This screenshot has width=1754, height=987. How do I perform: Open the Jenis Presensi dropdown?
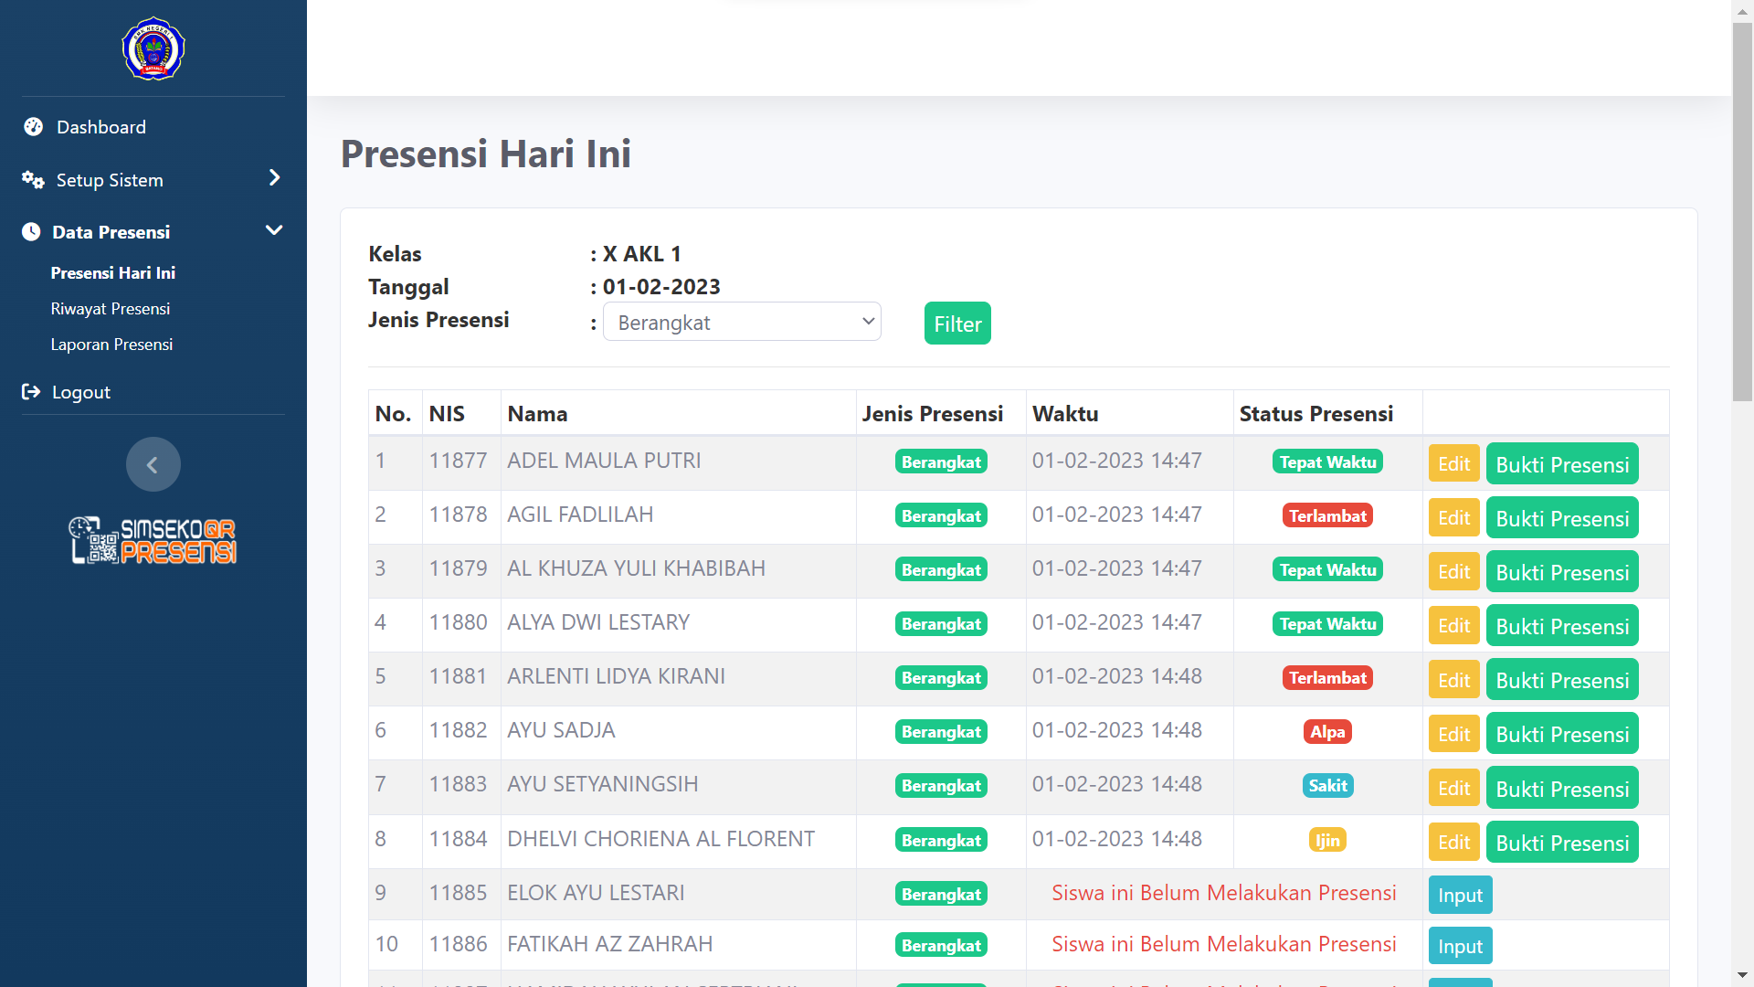coord(742,322)
